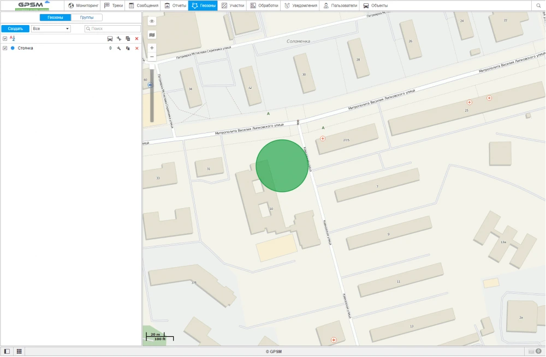Toggle the select-all checkbox in the list header
546x357 pixels.
pos(5,39)
